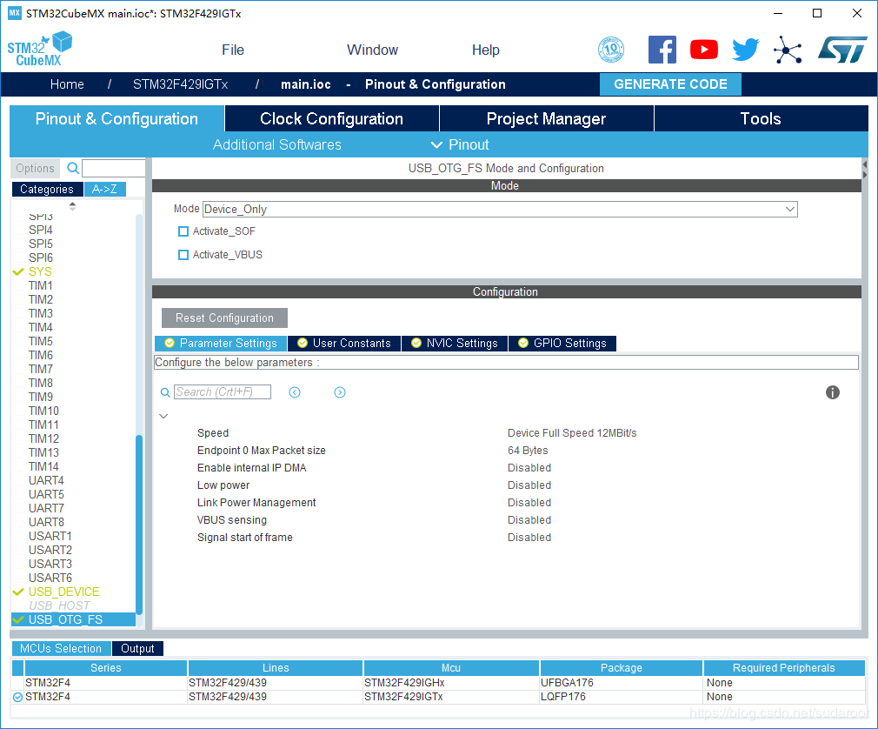This screenshot has height=729, width=878.
Task: Select the Categories tab
Action: [47, 189]
